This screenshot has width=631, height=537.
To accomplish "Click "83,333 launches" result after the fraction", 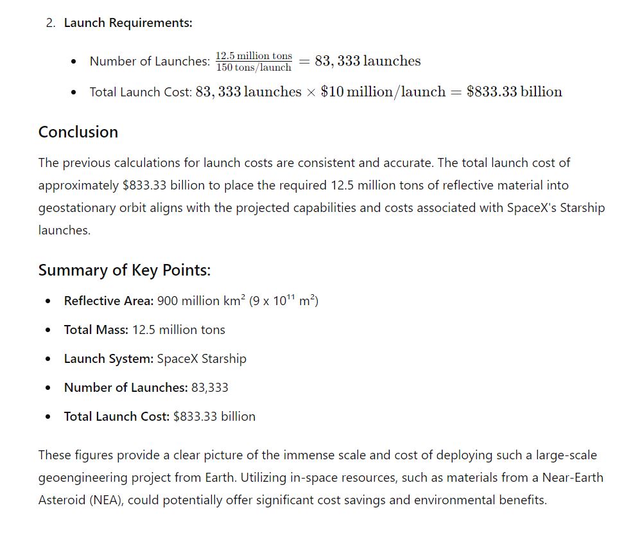I will tap(368, 61).
